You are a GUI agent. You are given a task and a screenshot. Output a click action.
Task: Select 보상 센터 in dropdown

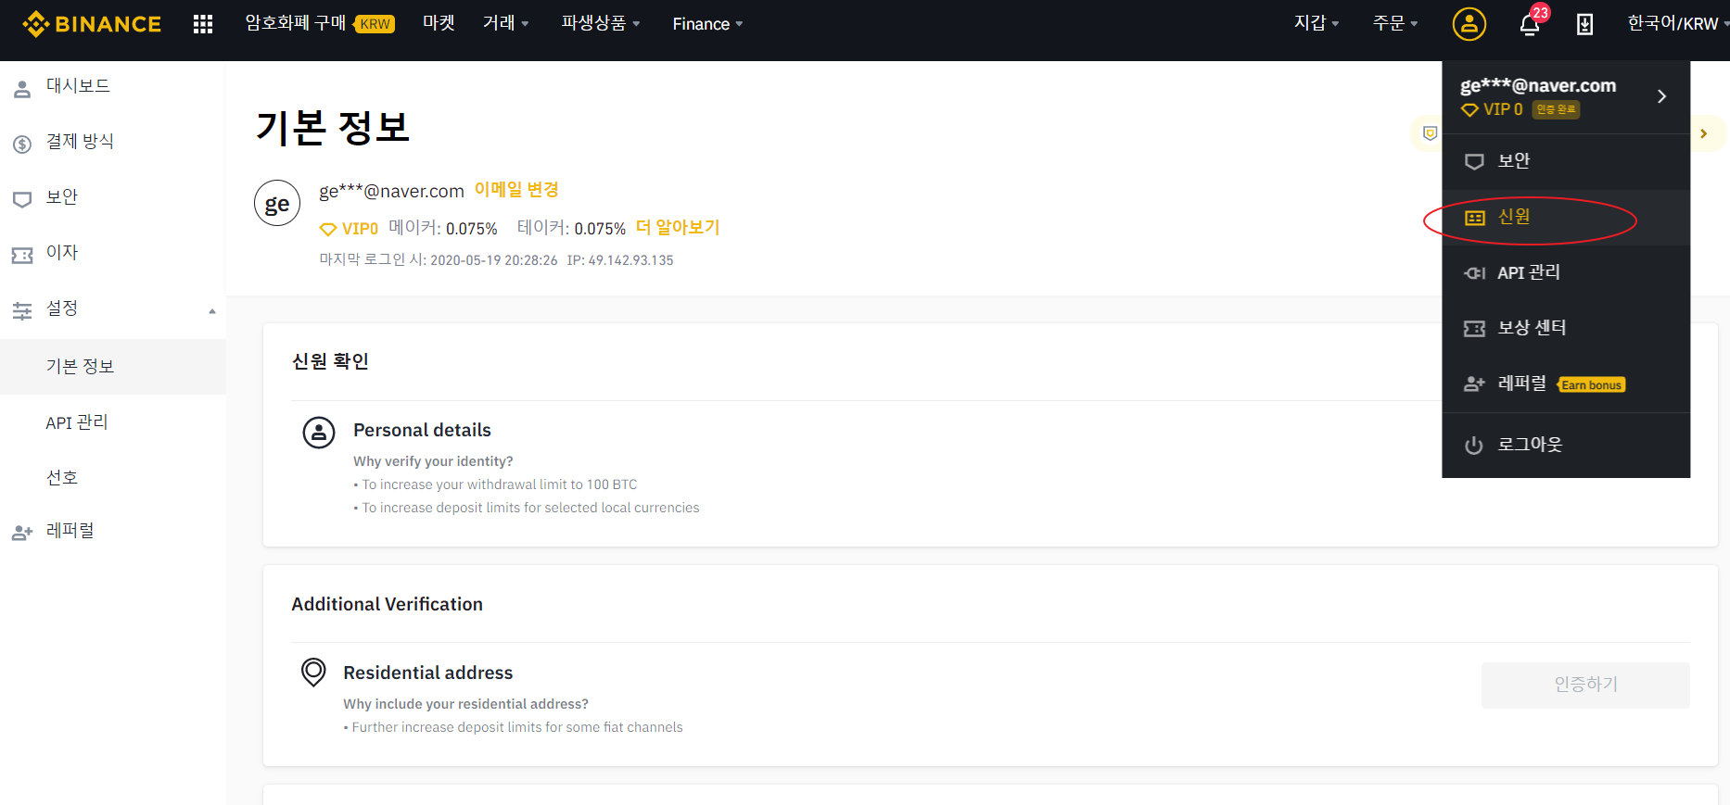(x=1566, y=329)
